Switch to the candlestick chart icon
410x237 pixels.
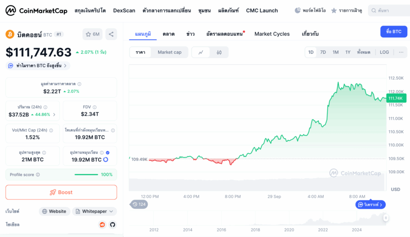[219, 52]
